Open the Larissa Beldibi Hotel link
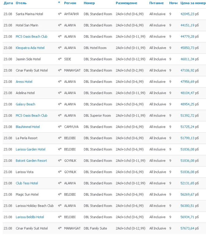The height and width of the screenshot is (236, 206). (30, 217)
